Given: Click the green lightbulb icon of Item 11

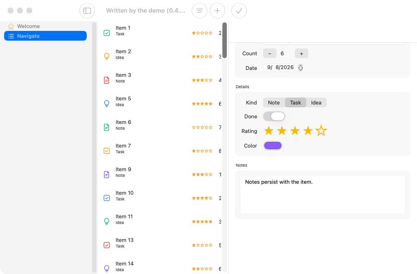Looking at the screenshot, I should pyautogui.click(x=107, y=222).
